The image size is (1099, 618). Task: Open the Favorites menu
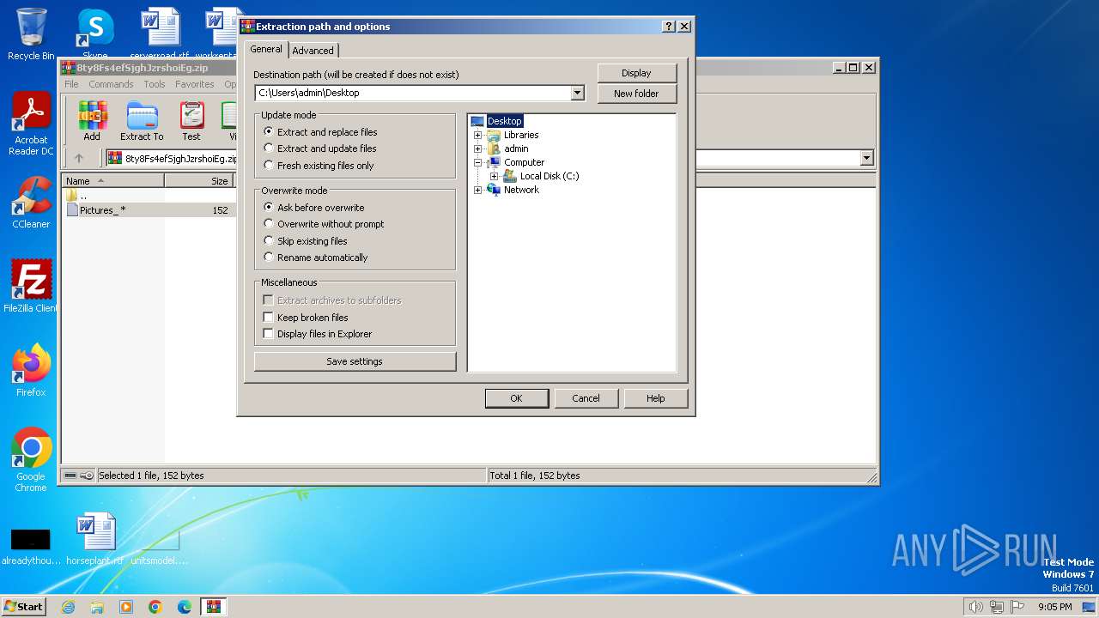coord(195,84)
